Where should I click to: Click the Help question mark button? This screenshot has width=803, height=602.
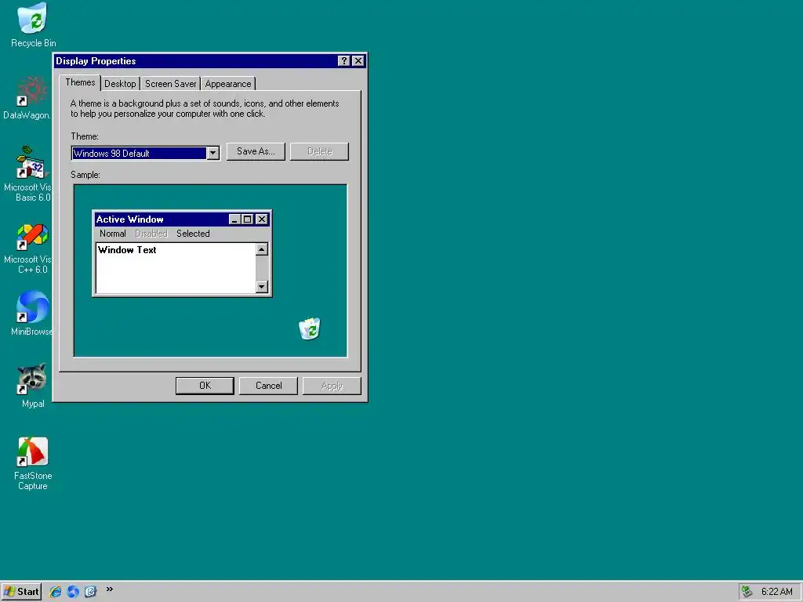click(344, 61)
